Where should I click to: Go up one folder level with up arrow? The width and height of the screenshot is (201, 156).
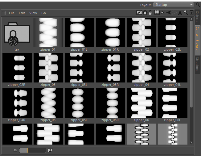[x=180, y=13]
